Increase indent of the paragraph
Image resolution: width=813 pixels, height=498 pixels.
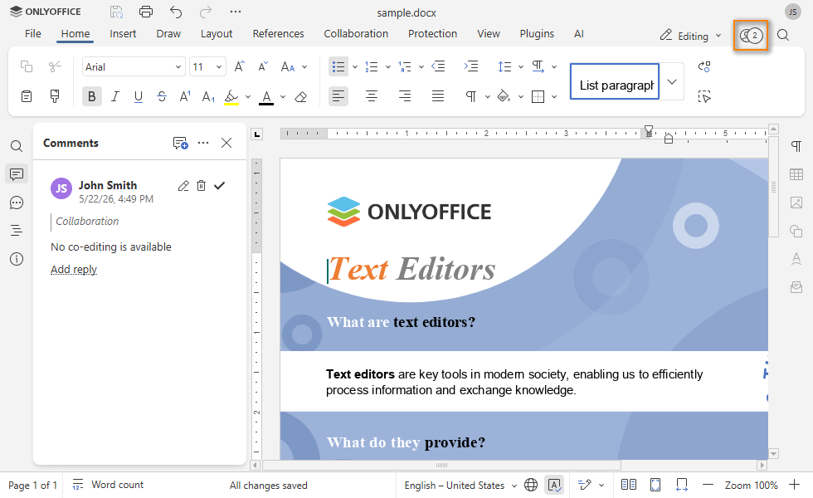pyautogui.click(x=471, y=66)
